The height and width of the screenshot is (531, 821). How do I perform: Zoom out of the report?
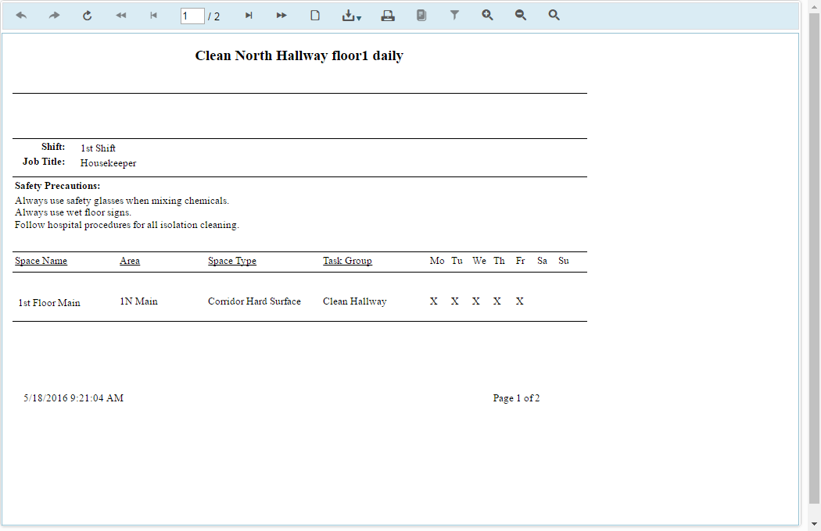click(x=521, y=16)
